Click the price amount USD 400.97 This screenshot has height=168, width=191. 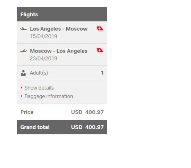[x=87, y=112]
